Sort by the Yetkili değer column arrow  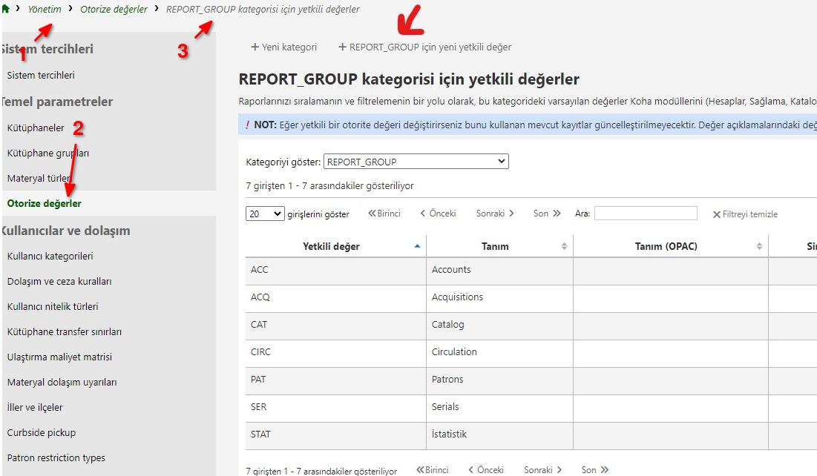(417, 246)
